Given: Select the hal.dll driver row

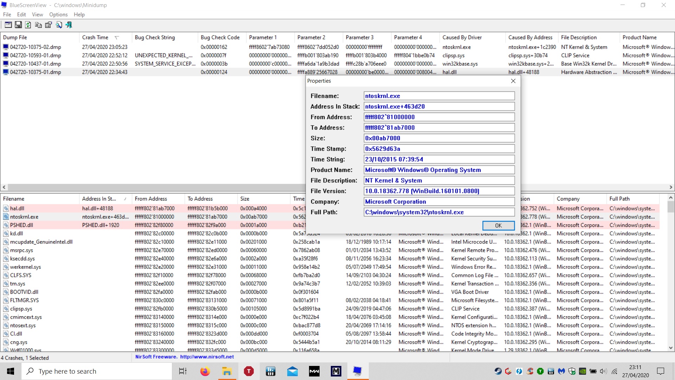Looking at the screenshot, I should tap(153, 209).
